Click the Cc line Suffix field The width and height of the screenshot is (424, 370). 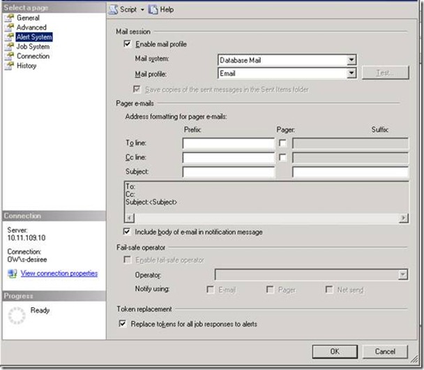coord(350,158)
